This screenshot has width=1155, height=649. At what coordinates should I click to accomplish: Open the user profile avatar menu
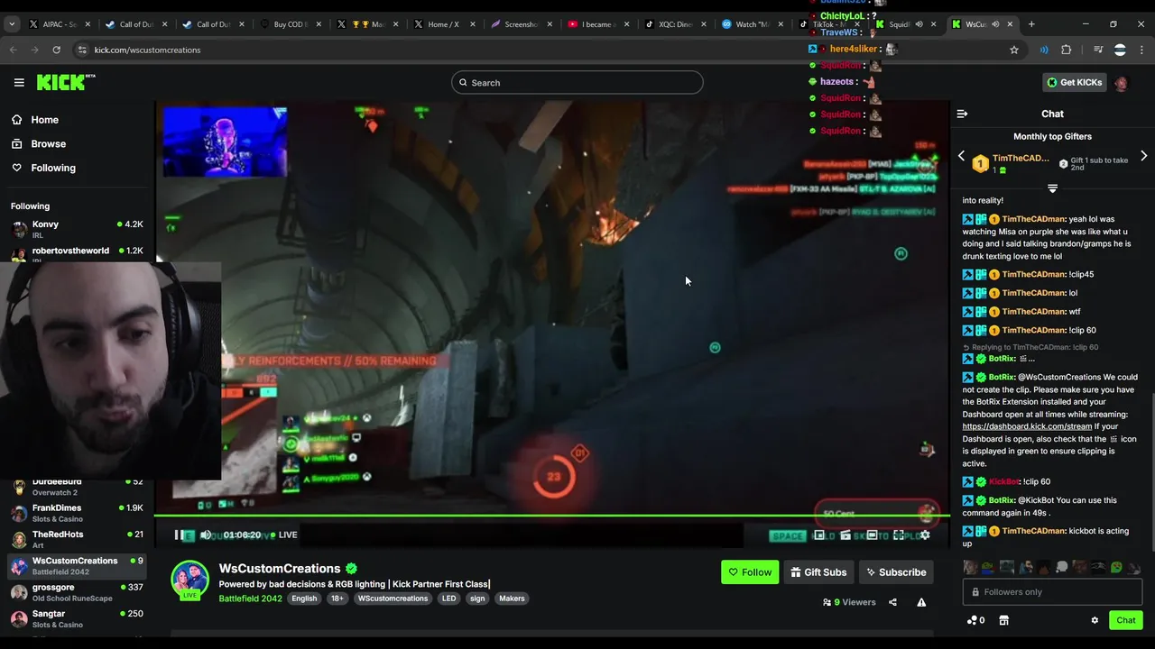pos(1121,82)
